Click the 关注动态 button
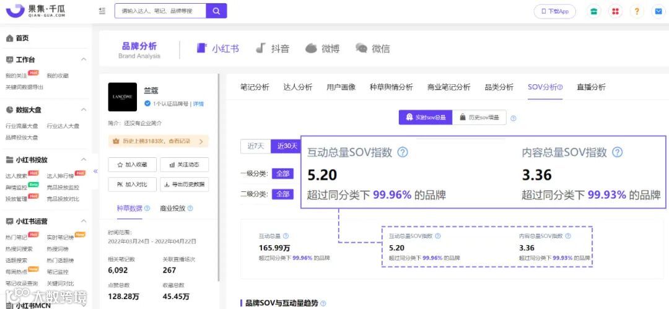The image size is (669, 309). click(x=185, y=165)
